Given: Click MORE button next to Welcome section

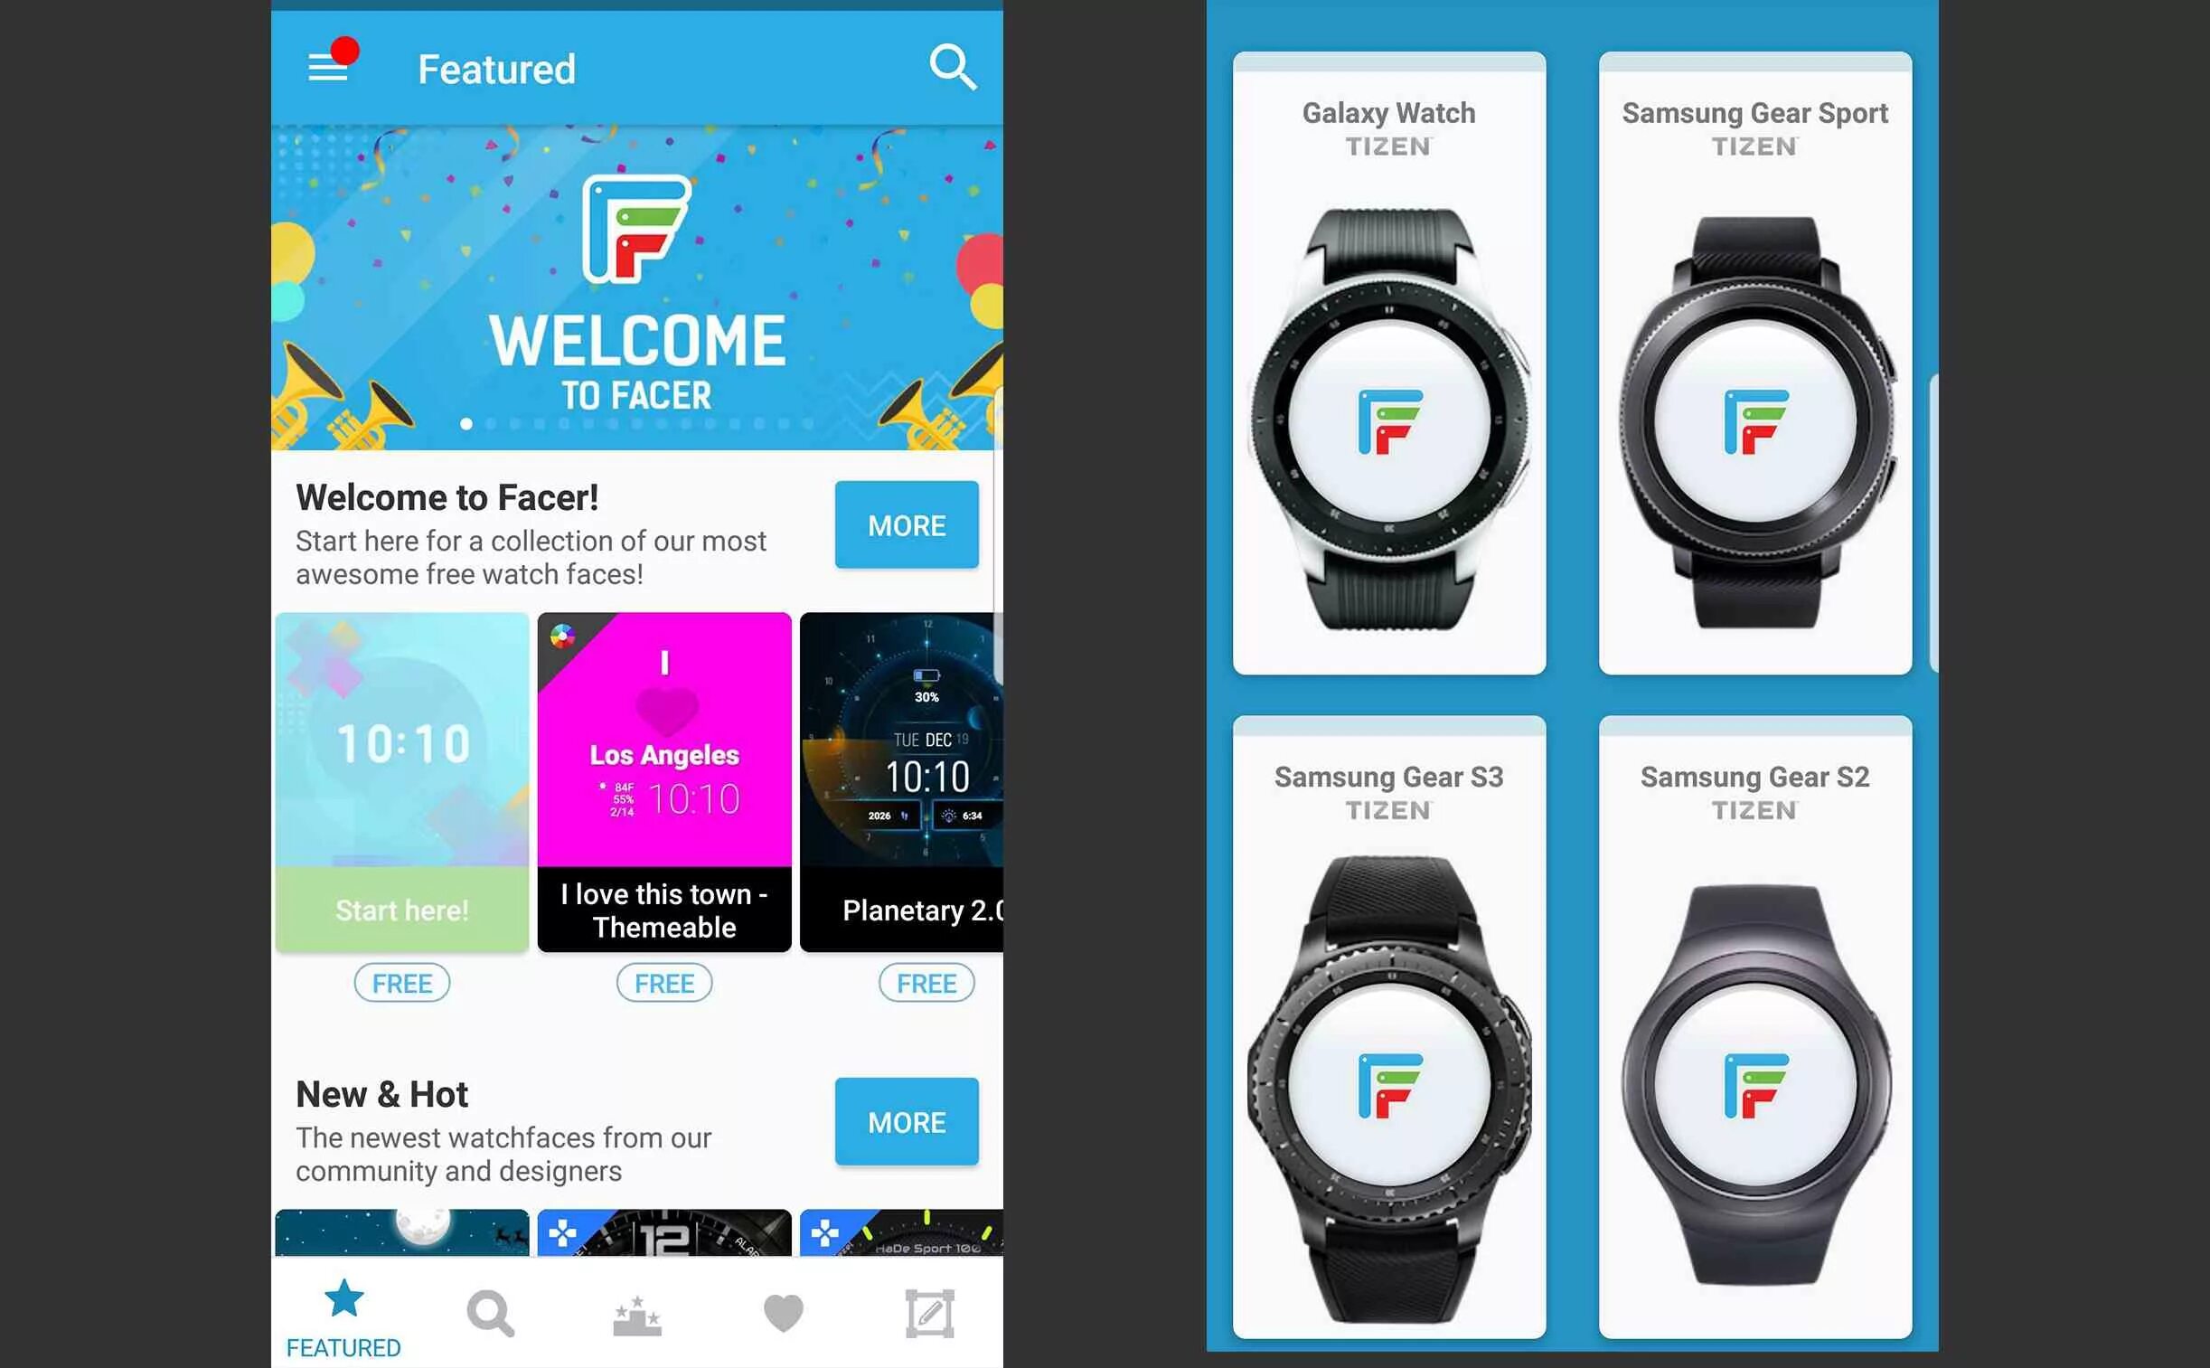Looking at the screenshot, I should (x=908, y=523).
